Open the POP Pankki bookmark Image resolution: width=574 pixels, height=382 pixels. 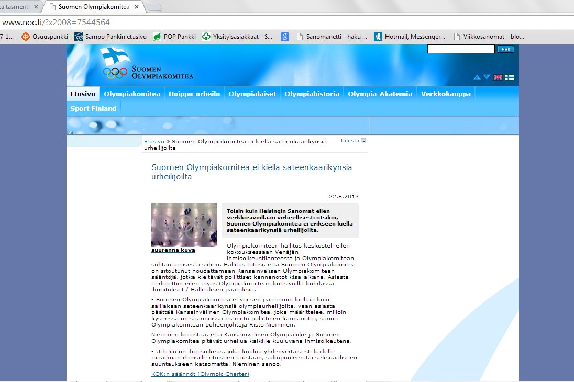click(x=174, y=37)
